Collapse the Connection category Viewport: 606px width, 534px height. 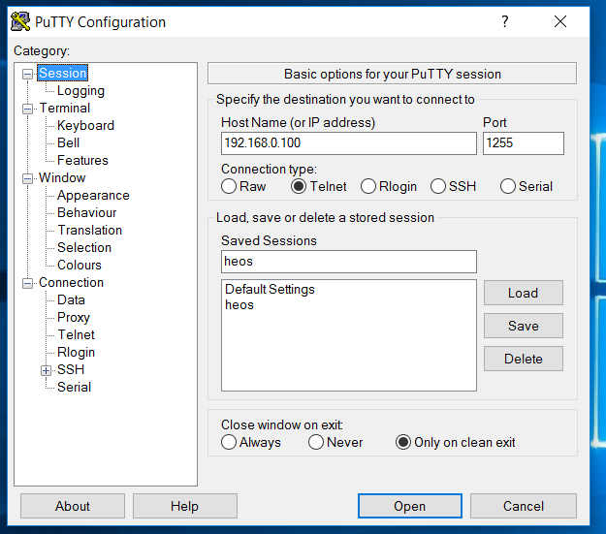(28, 283)
